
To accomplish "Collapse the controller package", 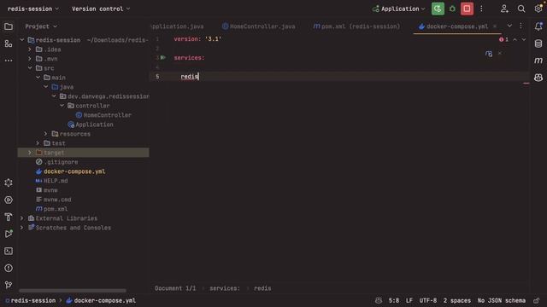I will (62, 106).
